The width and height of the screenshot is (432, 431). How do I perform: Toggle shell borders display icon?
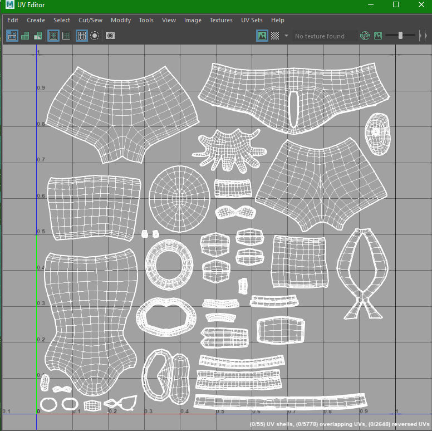(x=66, y=36)
